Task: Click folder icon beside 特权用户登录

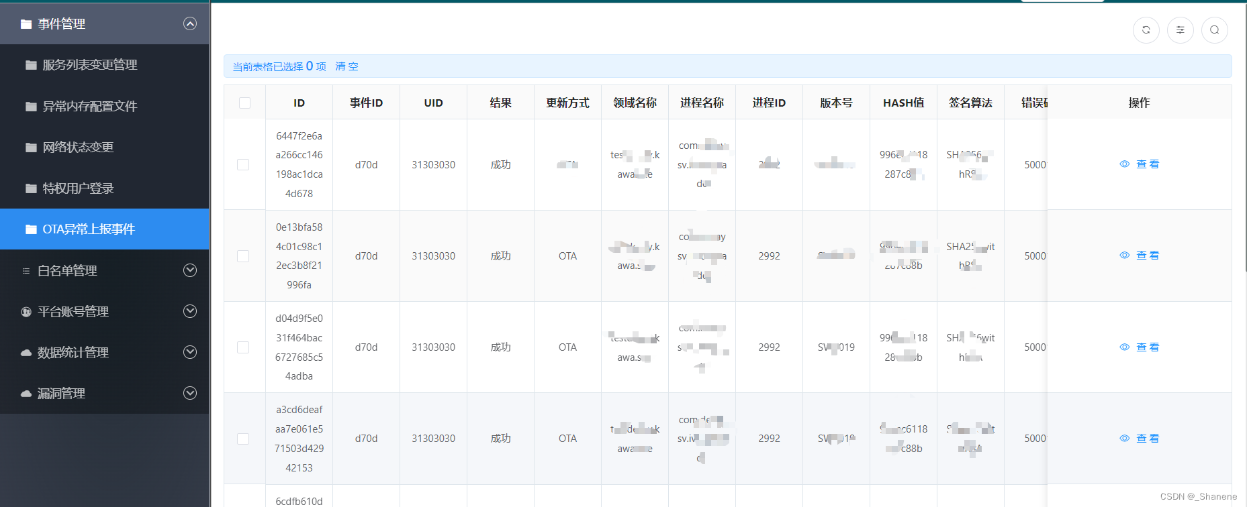Action: pos(31,188)
